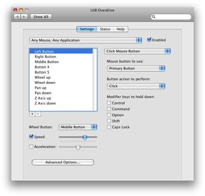Select Button 4 in the list
Image resolution: width=205 pixels, height=196 pixels.
[x=61, y=67]
